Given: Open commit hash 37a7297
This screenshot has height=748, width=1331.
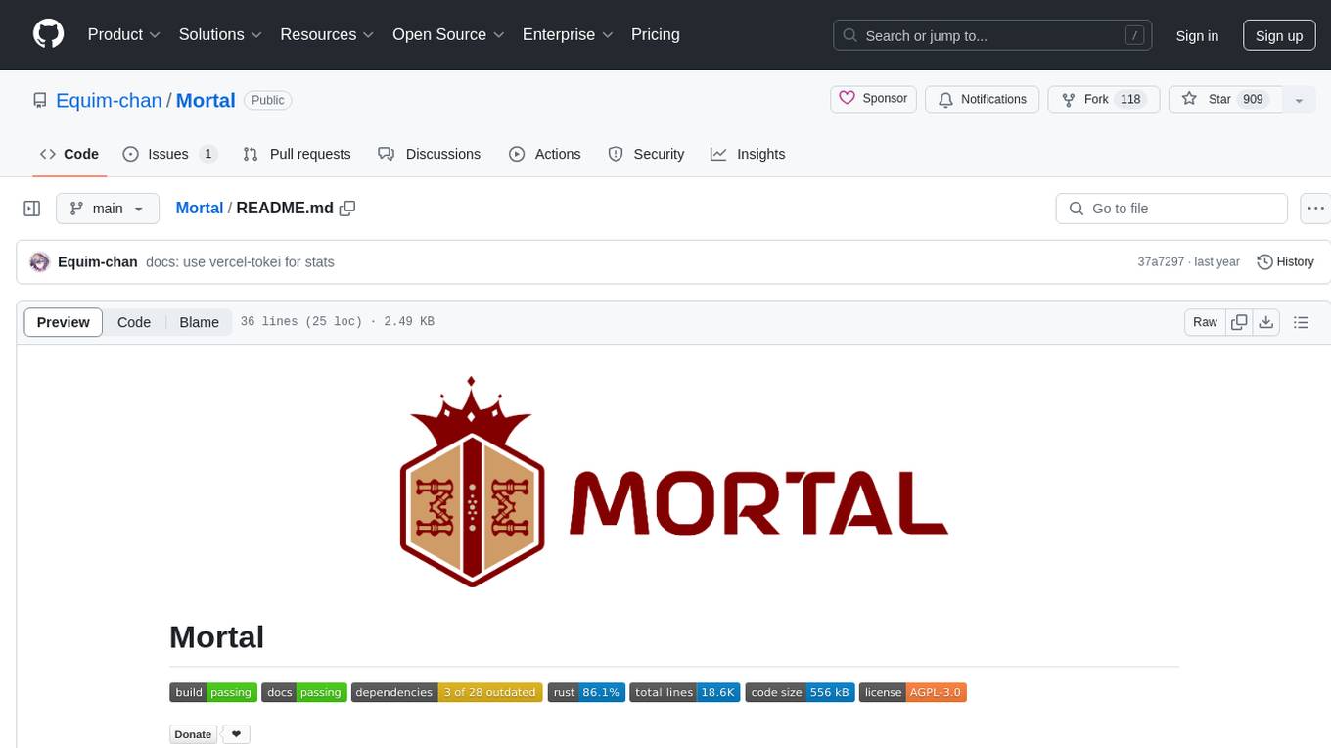Looking at the screenshot, I should point(1161,262).
